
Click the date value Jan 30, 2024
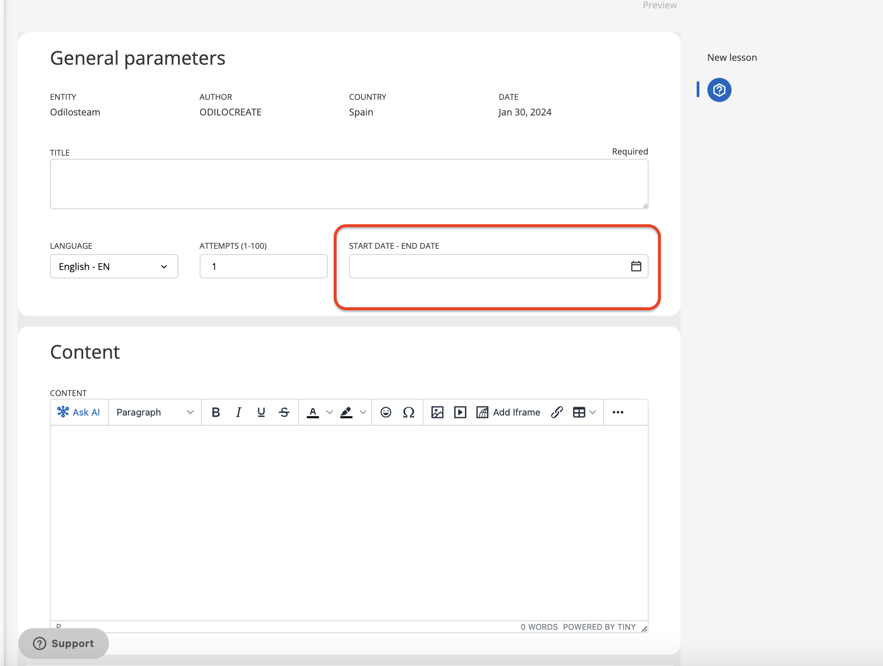pos(525,112)
